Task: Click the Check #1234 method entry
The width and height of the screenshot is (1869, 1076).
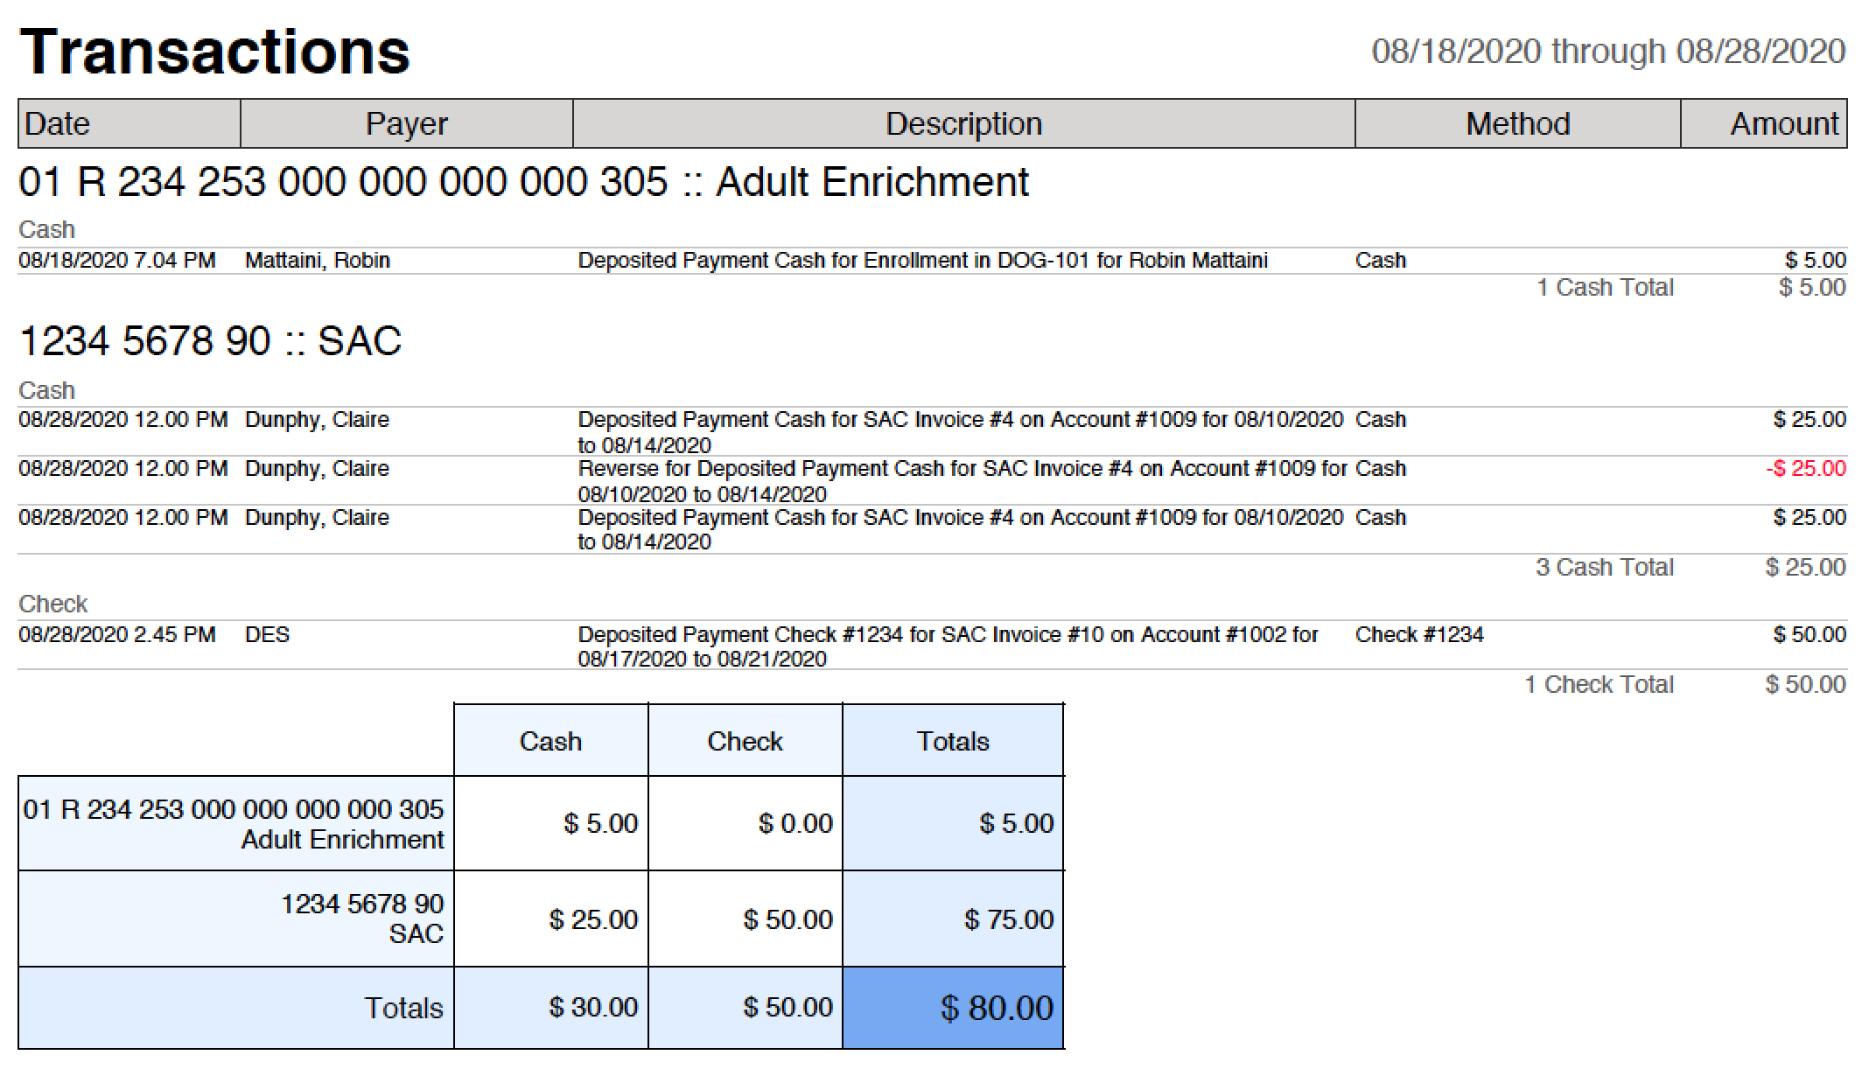Action: (1419, 635)
